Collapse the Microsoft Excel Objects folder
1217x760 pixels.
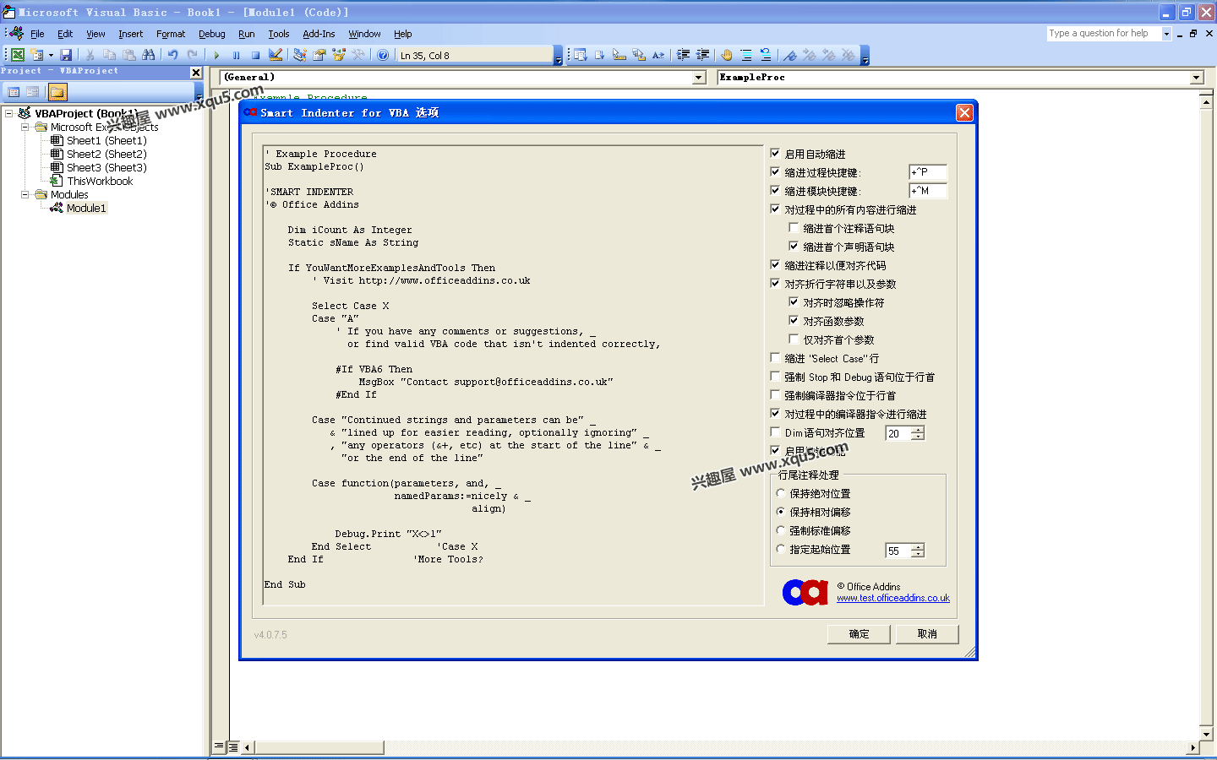pyautogui.click(x=25, y=127)
